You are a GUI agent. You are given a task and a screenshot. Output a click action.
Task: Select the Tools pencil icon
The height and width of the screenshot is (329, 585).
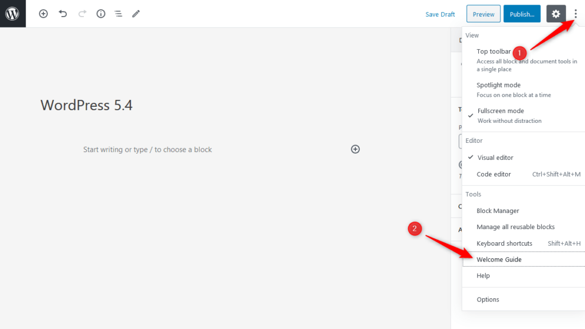pos(136,14)
